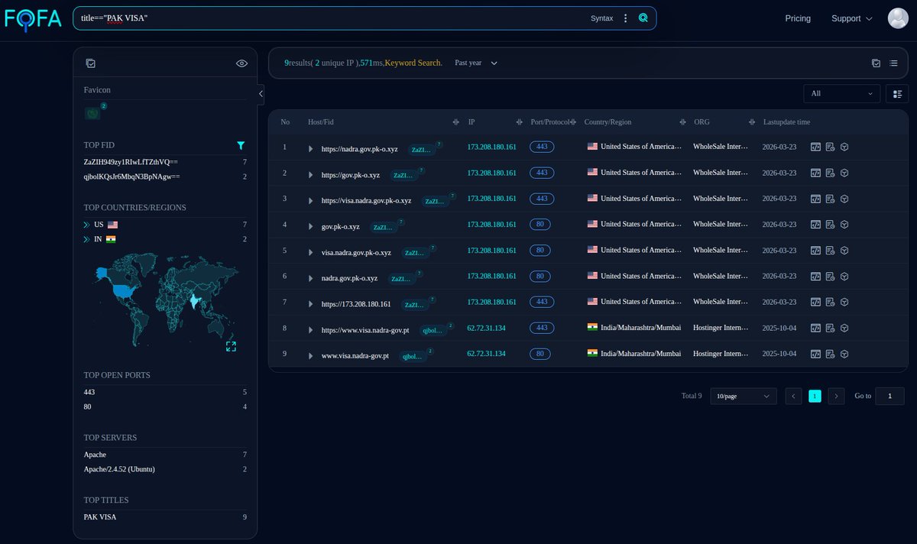This screenshot has width=917, height=544.
Task: Click Hostinger Intern... ORG in row 8
Action: coord(721,329)
